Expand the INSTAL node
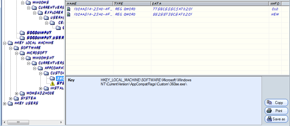 click(41, 89)
